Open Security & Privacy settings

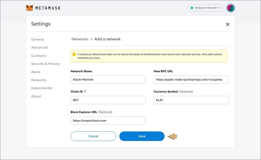pos(46,64)
